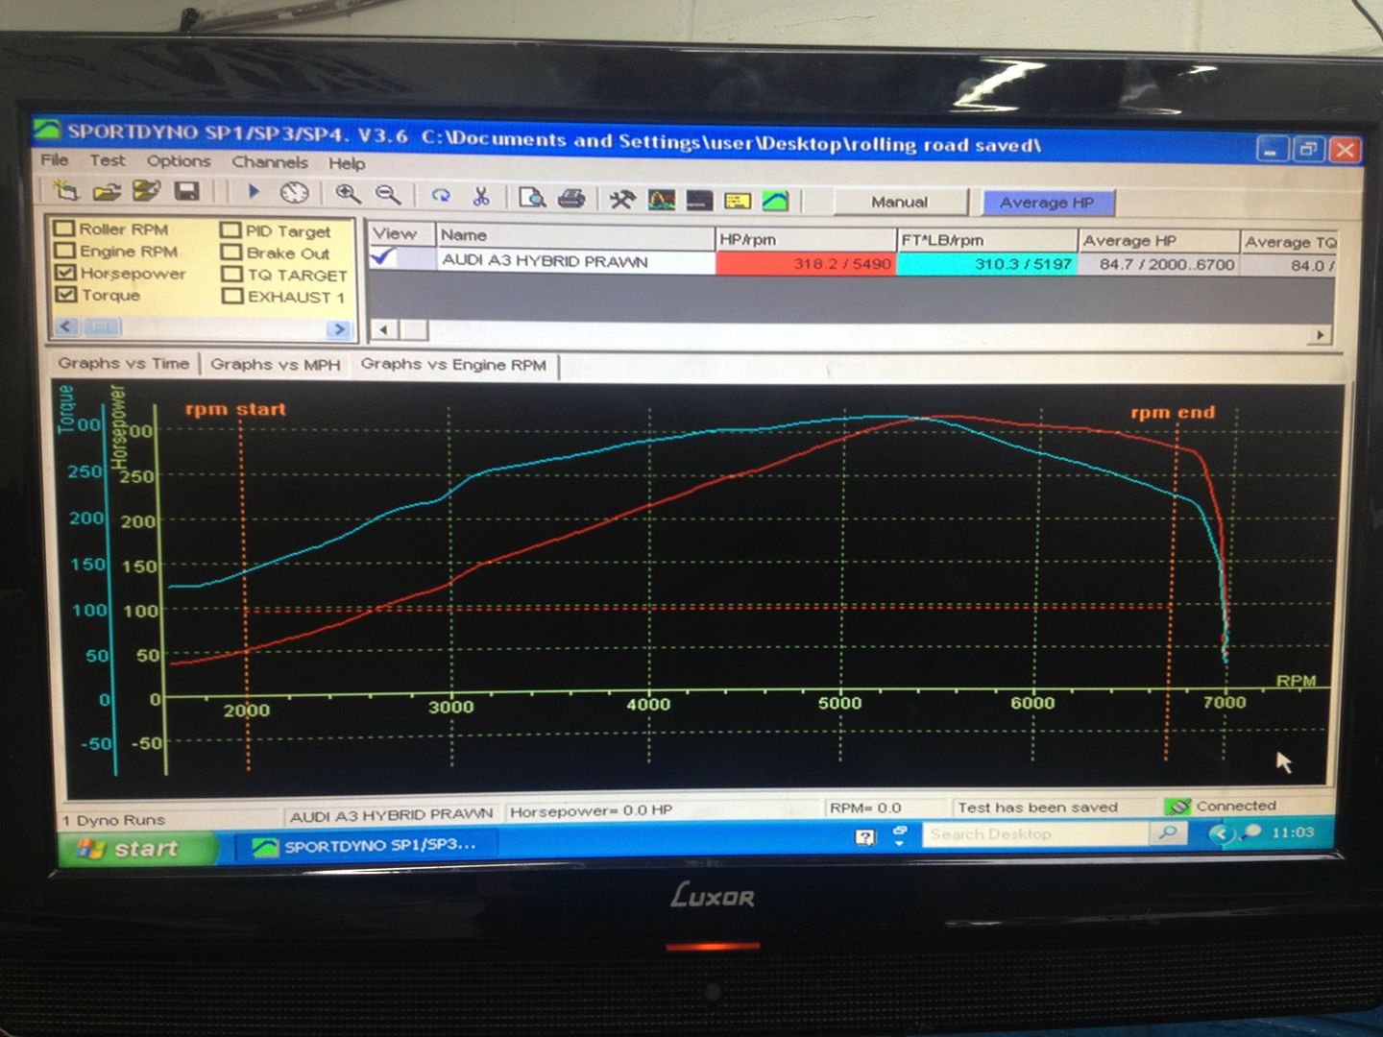Click the SPORTDYNO title bar app icon
Screen dimensions: 1383x1037
tap(48, 130)
